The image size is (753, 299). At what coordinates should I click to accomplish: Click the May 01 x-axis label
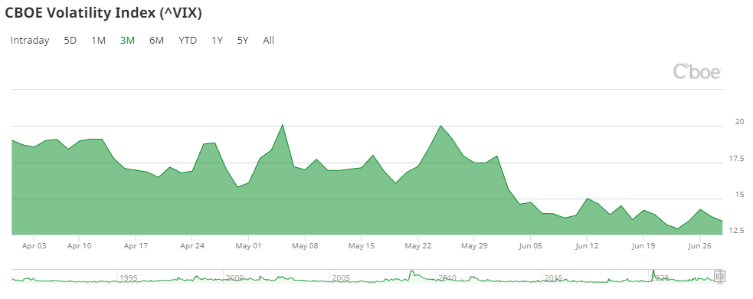click(248, 246)
